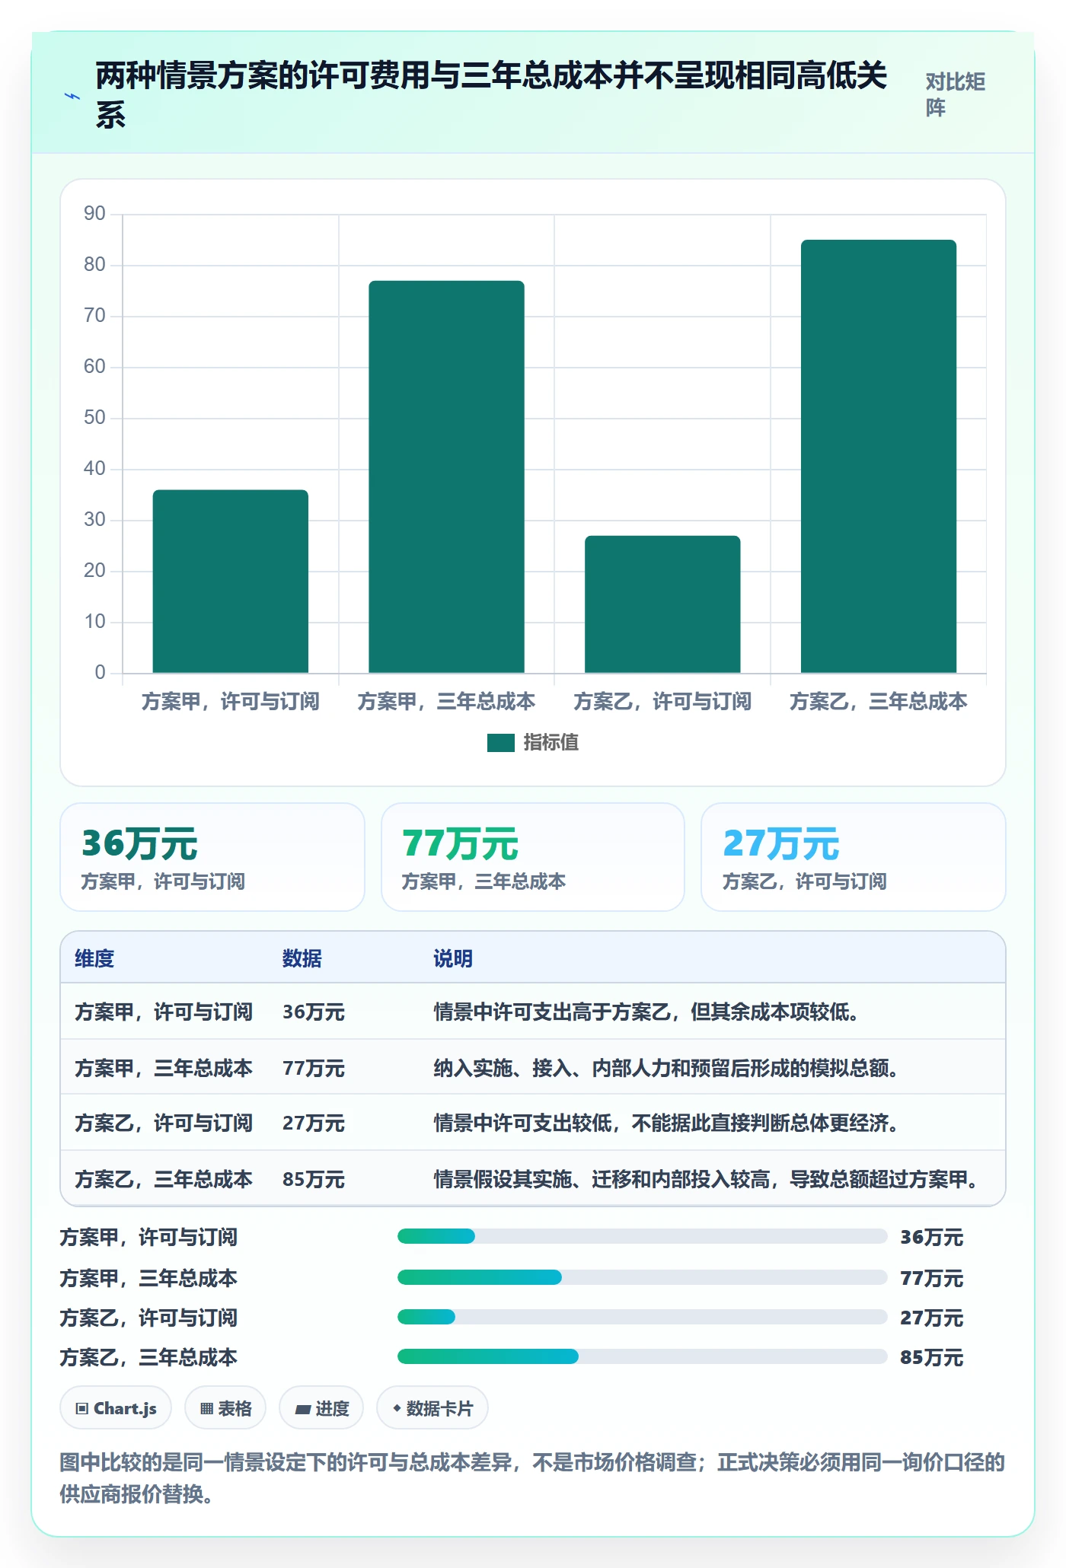1066x1568 pixels.
Task: Select the 27万元 data card
Action: tap(854, 857)
